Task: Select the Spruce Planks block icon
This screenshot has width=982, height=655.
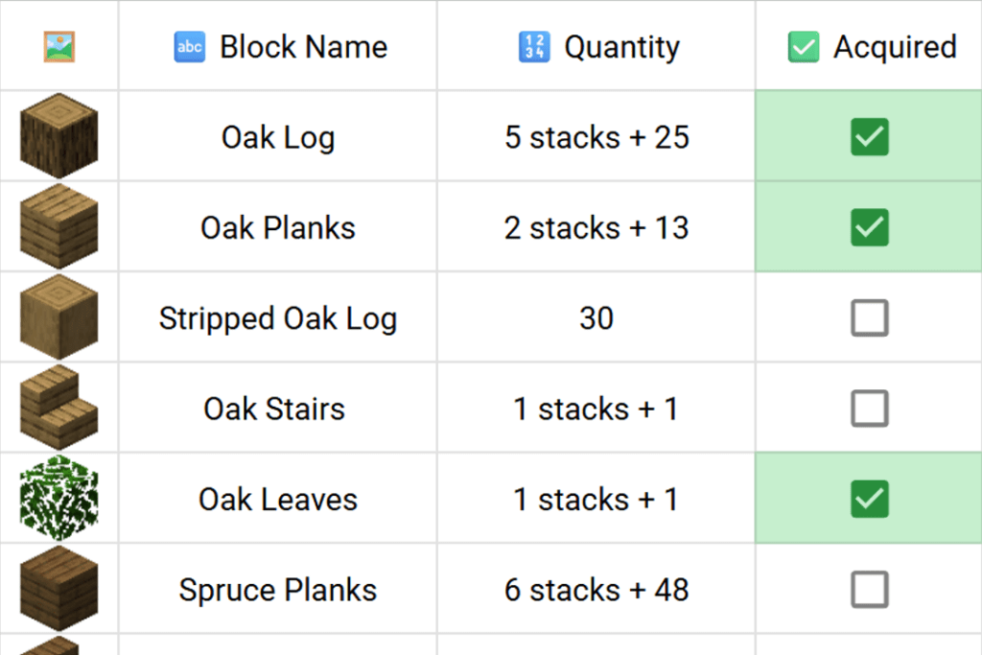Action: (x=58, y=589)
